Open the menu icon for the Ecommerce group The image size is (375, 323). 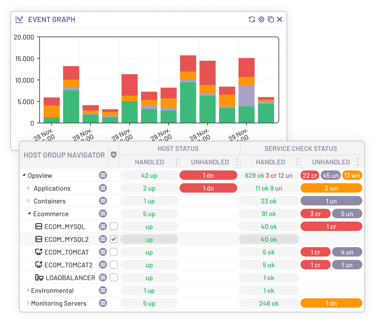(103, 214)
